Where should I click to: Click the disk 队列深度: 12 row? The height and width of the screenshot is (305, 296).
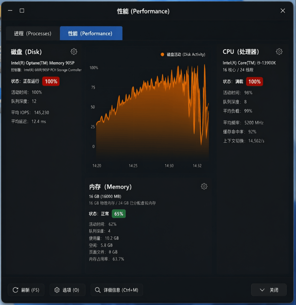[x=24, y=101]
